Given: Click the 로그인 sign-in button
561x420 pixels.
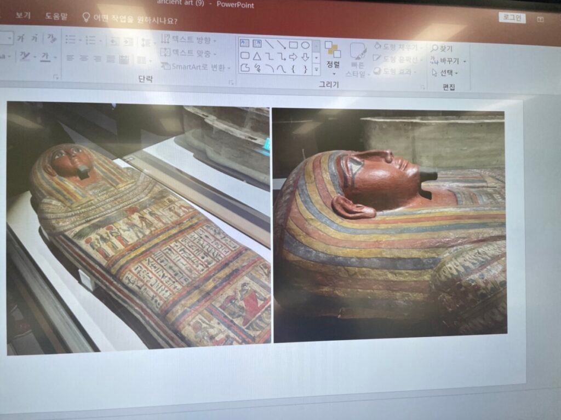Looking at the screenshot, I should click(512, 18).
